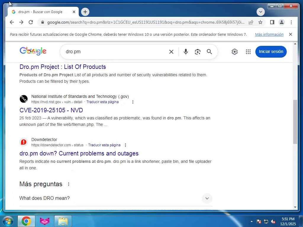Click the scrollbar up arrow

point(295,44)
